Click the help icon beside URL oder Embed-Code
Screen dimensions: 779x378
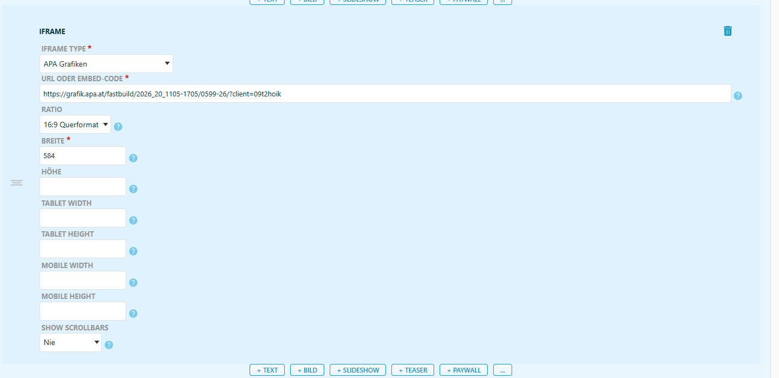coord(738,96)
